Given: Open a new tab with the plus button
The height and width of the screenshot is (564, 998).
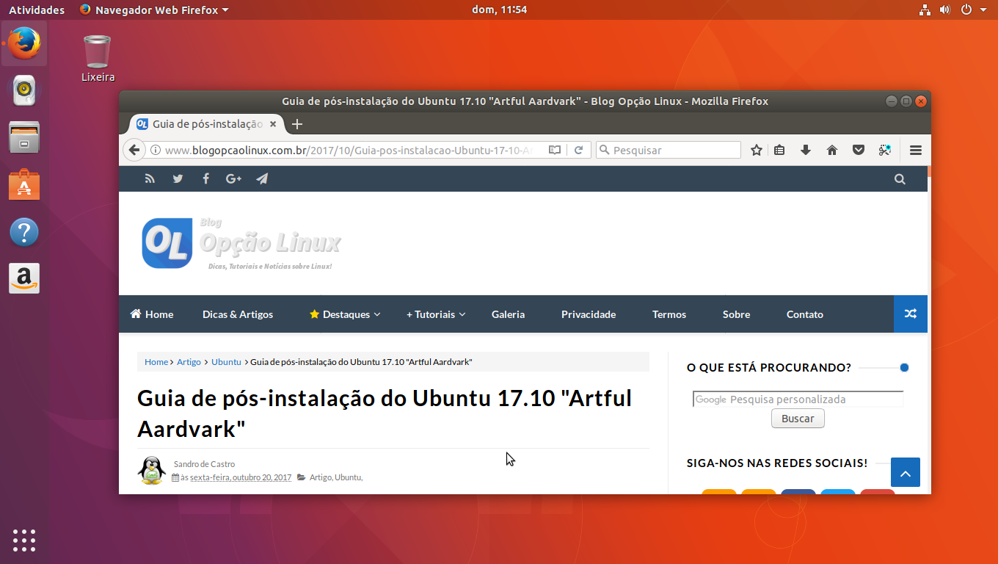Looking at the screenshot, I should pyautogui.click(x=297, y=124).
